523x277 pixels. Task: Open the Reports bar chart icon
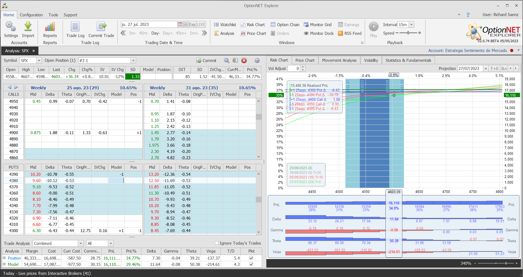tap(50, 27)
